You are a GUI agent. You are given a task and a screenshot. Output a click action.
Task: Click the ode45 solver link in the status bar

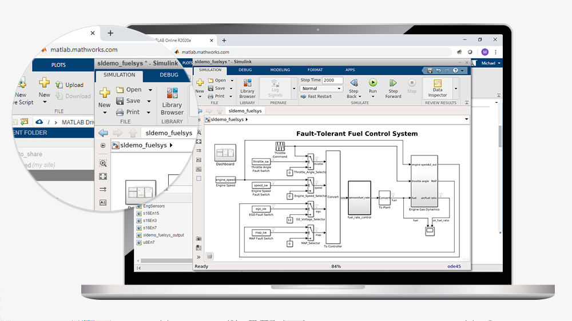click(x=454, y=266)
